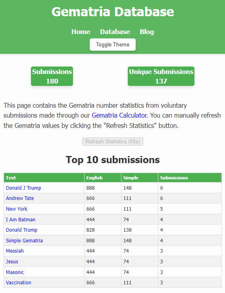Click submissions count 6 for Andrew Tate

pyautogui.click(x=162, y=198)
